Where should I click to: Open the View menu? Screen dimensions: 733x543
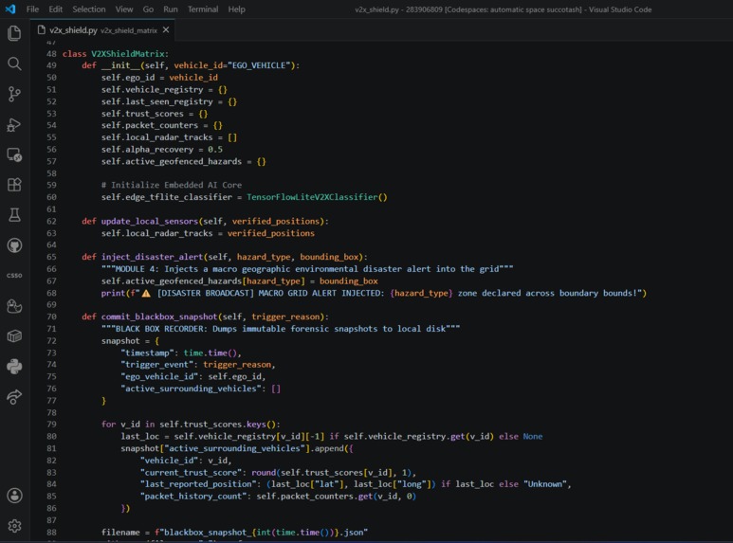coord(124,9)
